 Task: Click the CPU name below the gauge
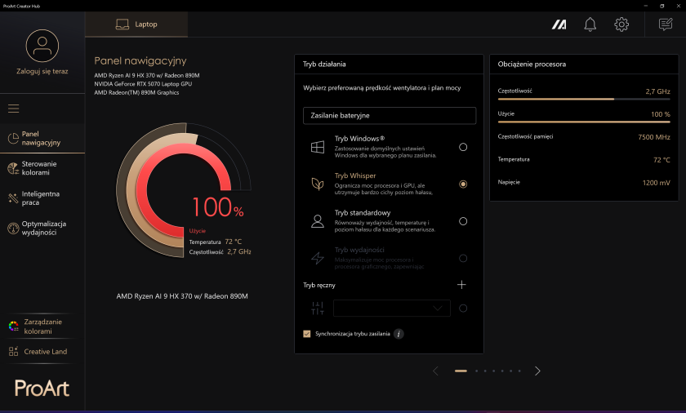click(x=182, y=296)
